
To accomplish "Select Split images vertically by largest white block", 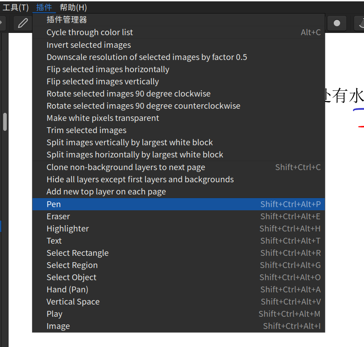I will point(179,143).
